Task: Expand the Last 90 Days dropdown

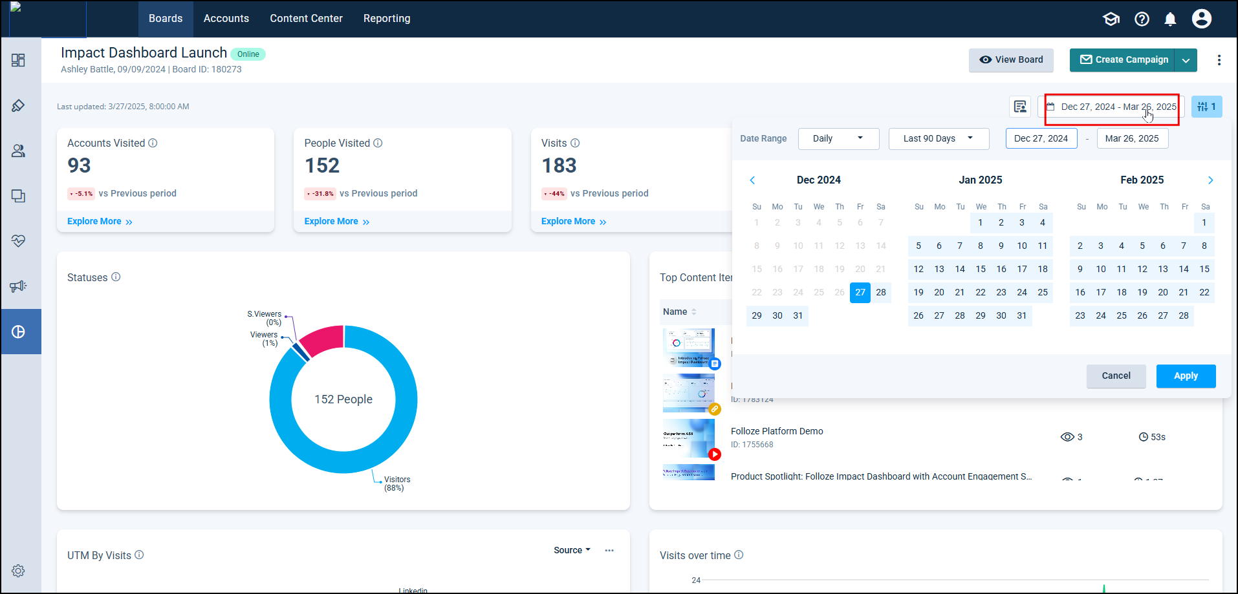Action: pos(938,138)
